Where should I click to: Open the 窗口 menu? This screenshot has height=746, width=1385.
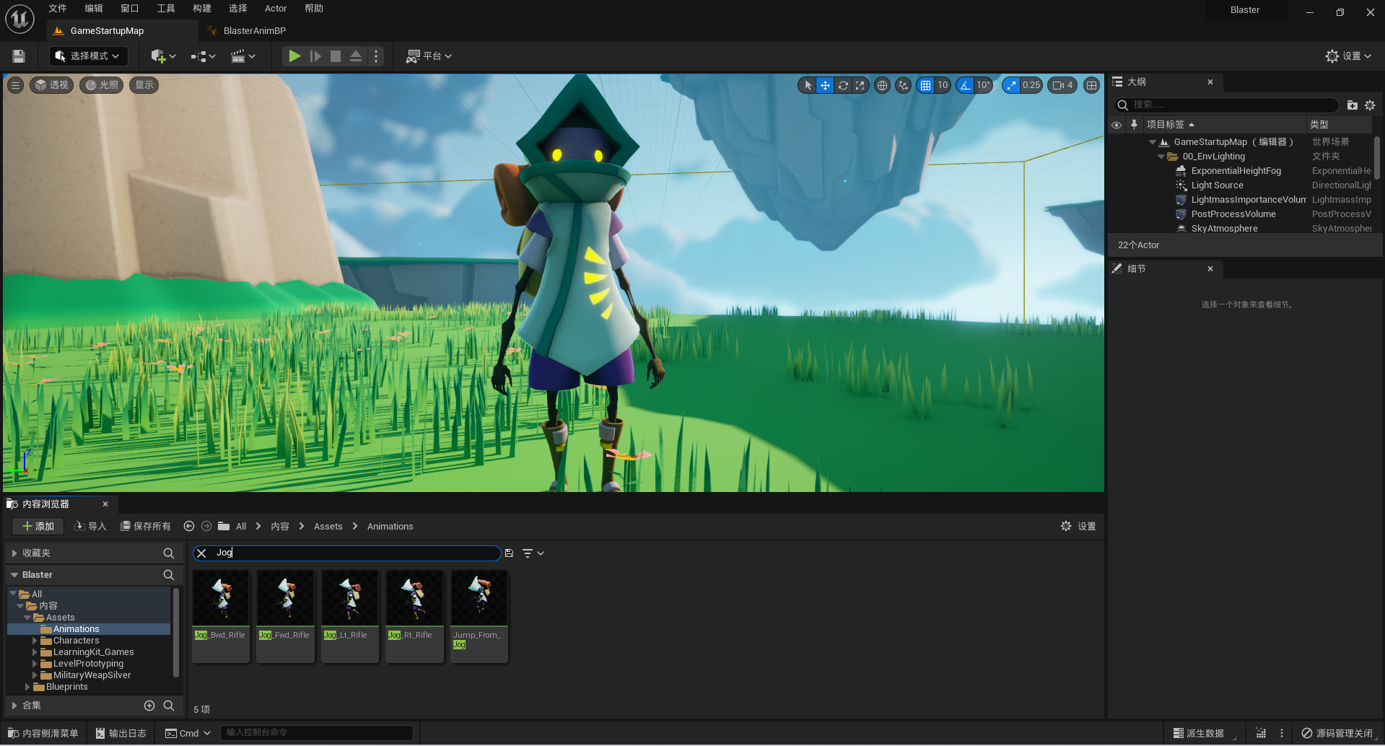coord(130,9)
